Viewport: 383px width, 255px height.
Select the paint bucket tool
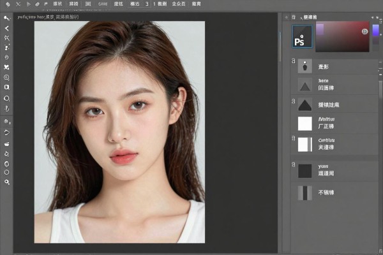pos(7,154)
